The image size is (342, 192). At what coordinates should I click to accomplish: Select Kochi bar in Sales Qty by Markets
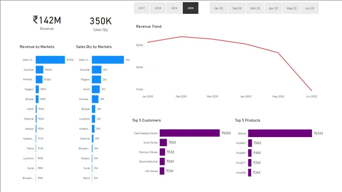coord(96,89)
